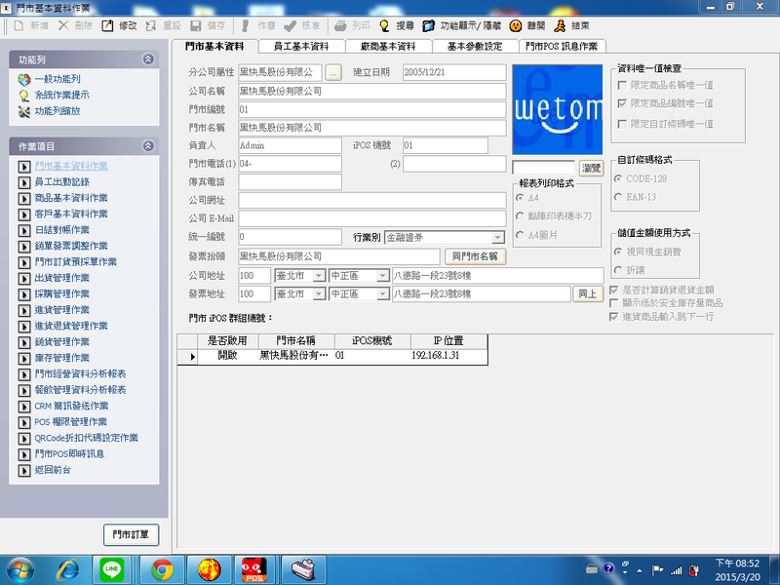Click the arrow icon beside 商品基本資料作業
Image resolution: width=780 pixels, height=585 pixels.
23,199
